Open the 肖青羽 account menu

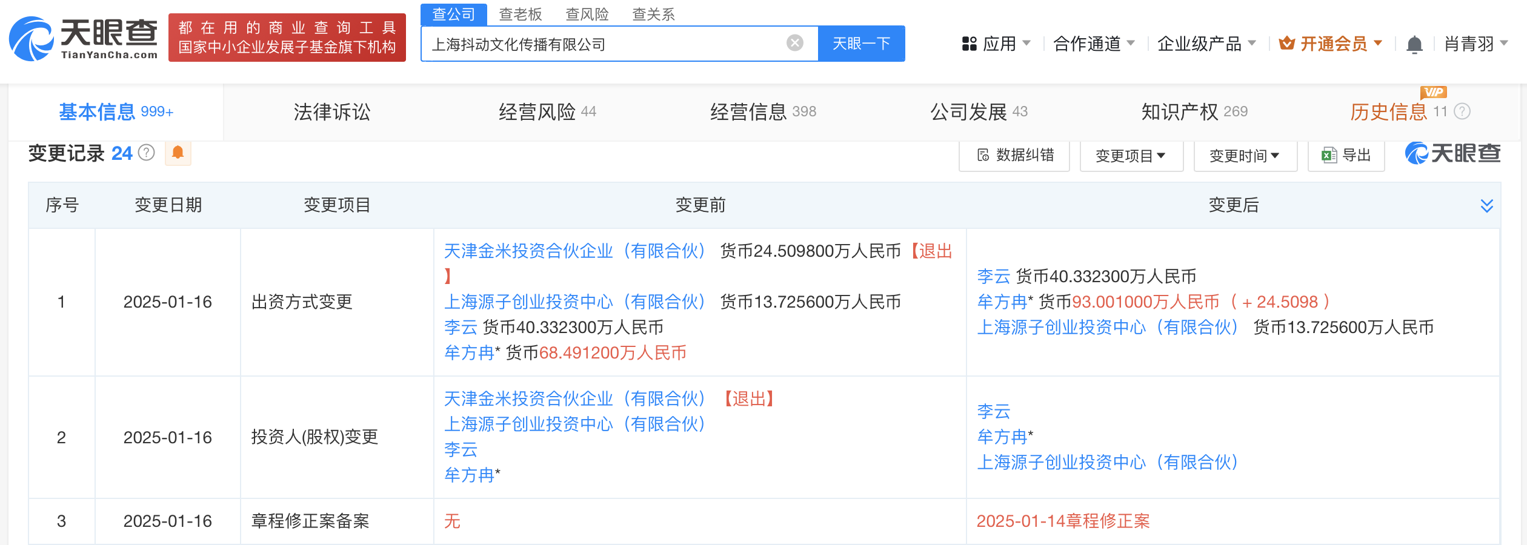coord(1475,44)
